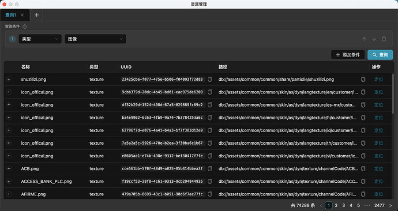Viewport: 398px width, 211px height.
Task: Move condition 1 down arrow
Action: pos(374,39)
